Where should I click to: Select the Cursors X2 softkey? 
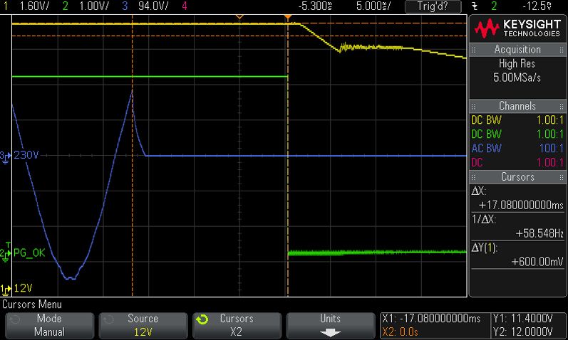(x=237, y=325)
